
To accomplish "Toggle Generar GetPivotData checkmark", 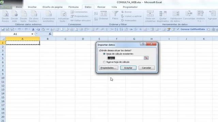I will [x=178, y=29].
